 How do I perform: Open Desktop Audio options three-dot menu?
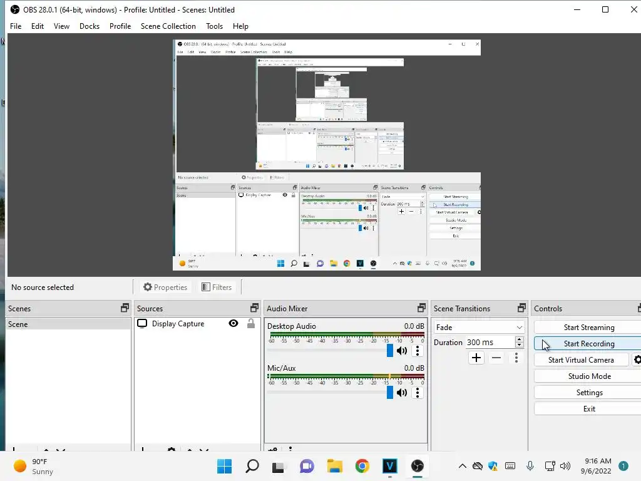pos(418,351)
